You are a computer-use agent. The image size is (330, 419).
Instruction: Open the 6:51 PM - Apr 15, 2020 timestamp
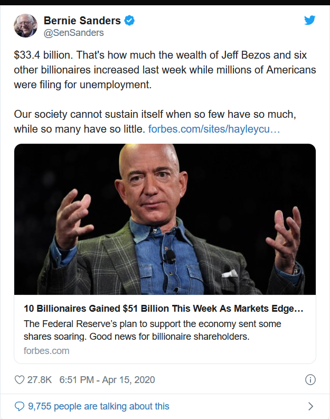tap(107, 380)
